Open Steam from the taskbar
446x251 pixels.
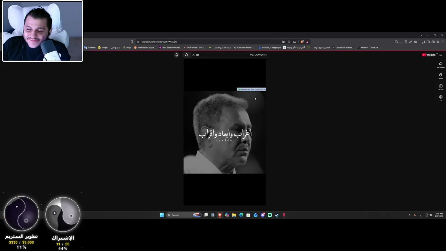pos(277,215)
